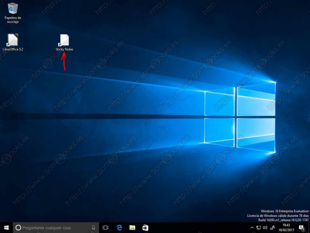Click the 'Papelera de reciclaje' text label
This screenshot has width=310, height=233.
coord(13,20)
